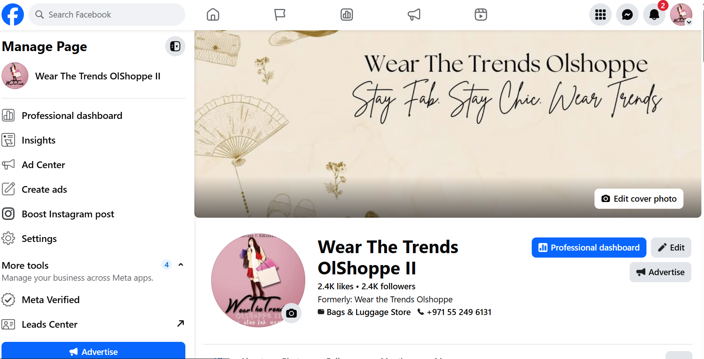Screen dimensions: 704x359
Task: Select Wear The Trends OlShoppe II in sidebar
Action: pos(93,76)
